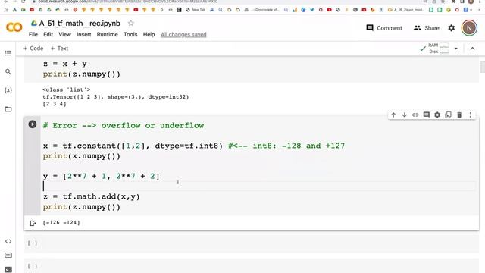Open the user account avatar
Viewport: 485px width, 273px height.
click(469, 28)
